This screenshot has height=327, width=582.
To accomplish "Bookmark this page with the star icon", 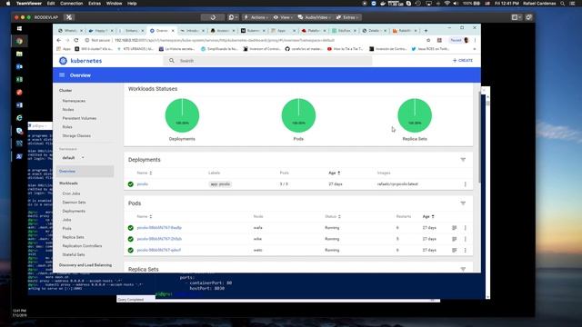I will coord(428,40).
